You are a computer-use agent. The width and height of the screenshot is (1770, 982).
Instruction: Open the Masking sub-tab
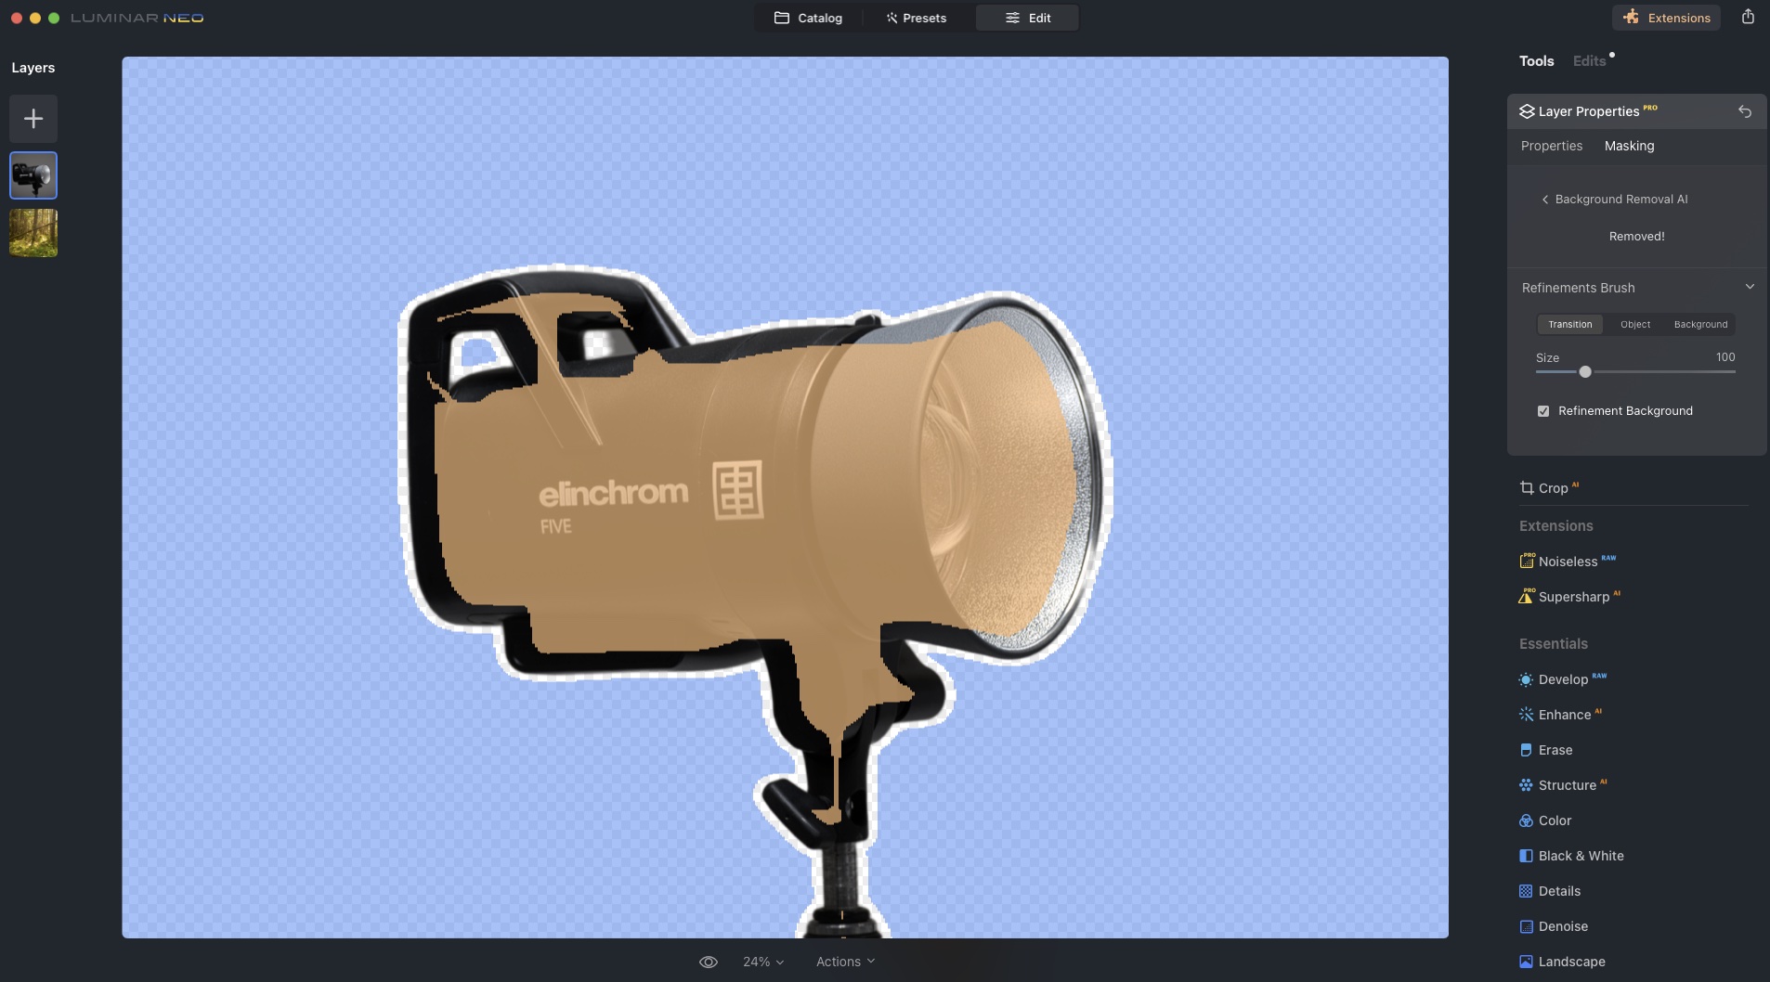click(x=1629, y=146)
